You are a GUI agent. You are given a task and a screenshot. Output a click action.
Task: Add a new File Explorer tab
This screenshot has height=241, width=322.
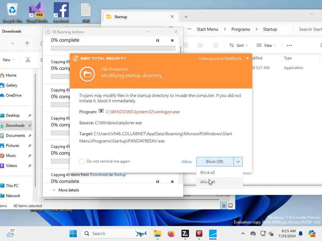186,17
